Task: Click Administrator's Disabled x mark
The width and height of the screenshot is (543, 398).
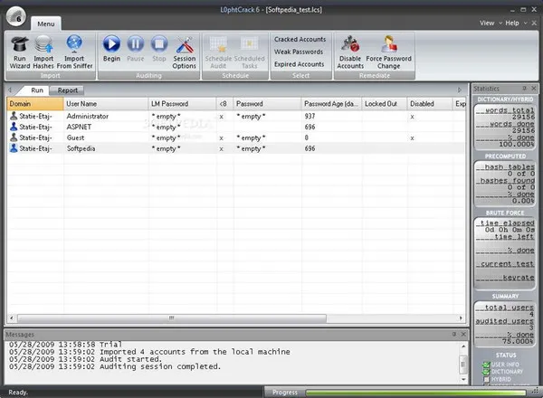Action: click(x=412, y=117)
